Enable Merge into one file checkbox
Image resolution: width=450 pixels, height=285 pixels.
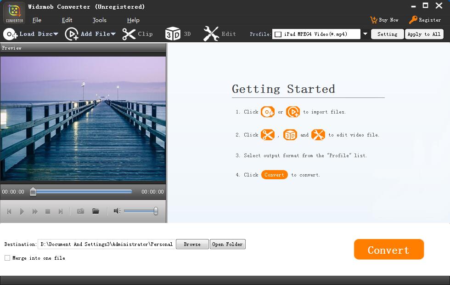[7, 258]
